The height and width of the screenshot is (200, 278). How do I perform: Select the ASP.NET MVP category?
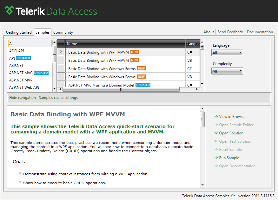(x=30, y=80)
